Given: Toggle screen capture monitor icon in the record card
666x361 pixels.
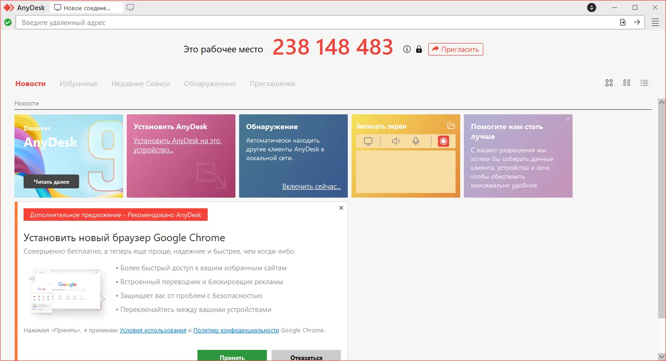Looking at the screenshot, I should click(368, 141).
